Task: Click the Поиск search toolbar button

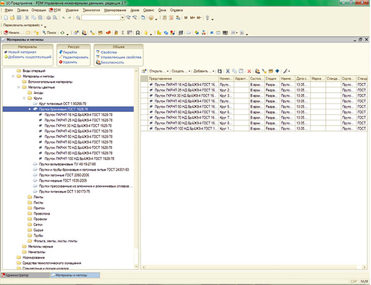Action: (x=49, y=32)
